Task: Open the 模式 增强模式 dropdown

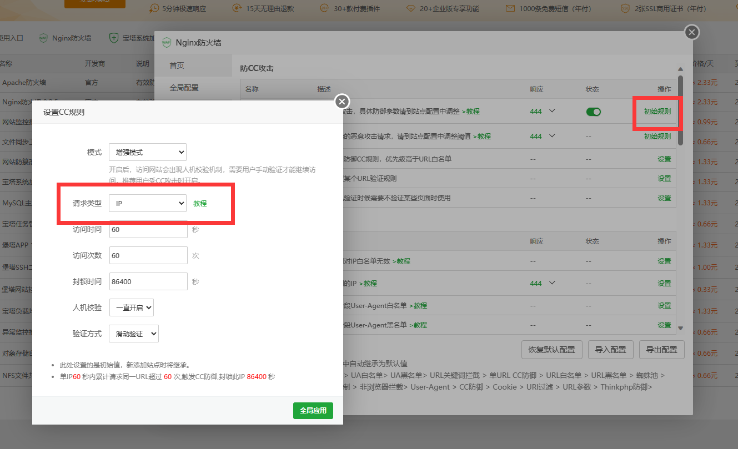Action: (147, 152)
